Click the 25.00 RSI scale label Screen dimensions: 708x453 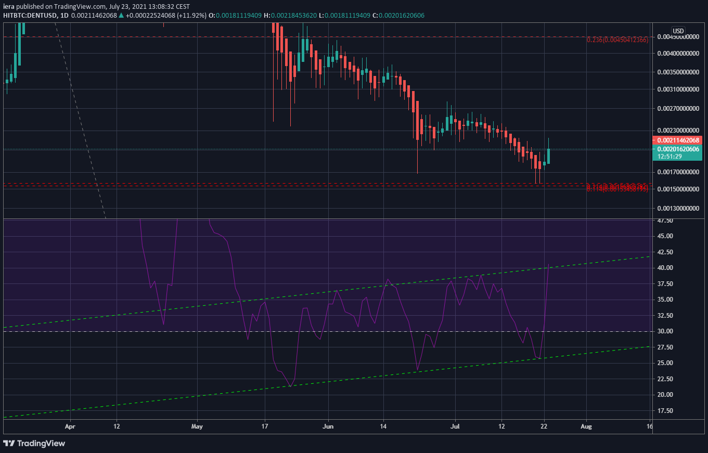(665, 363)
